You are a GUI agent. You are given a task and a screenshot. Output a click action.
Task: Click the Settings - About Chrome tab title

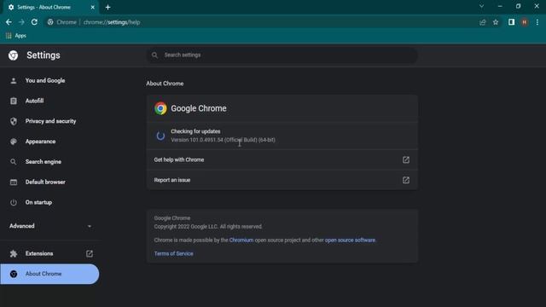click(44, 8)
